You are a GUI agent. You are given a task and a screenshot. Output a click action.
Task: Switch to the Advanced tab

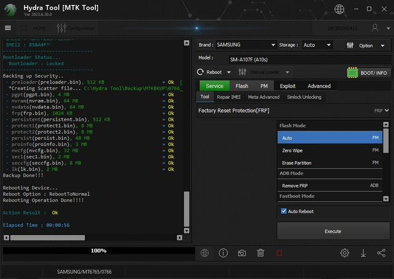pos(319,86)
